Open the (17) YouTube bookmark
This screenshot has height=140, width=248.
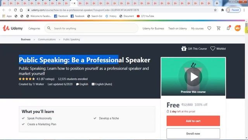coord(145,16)
